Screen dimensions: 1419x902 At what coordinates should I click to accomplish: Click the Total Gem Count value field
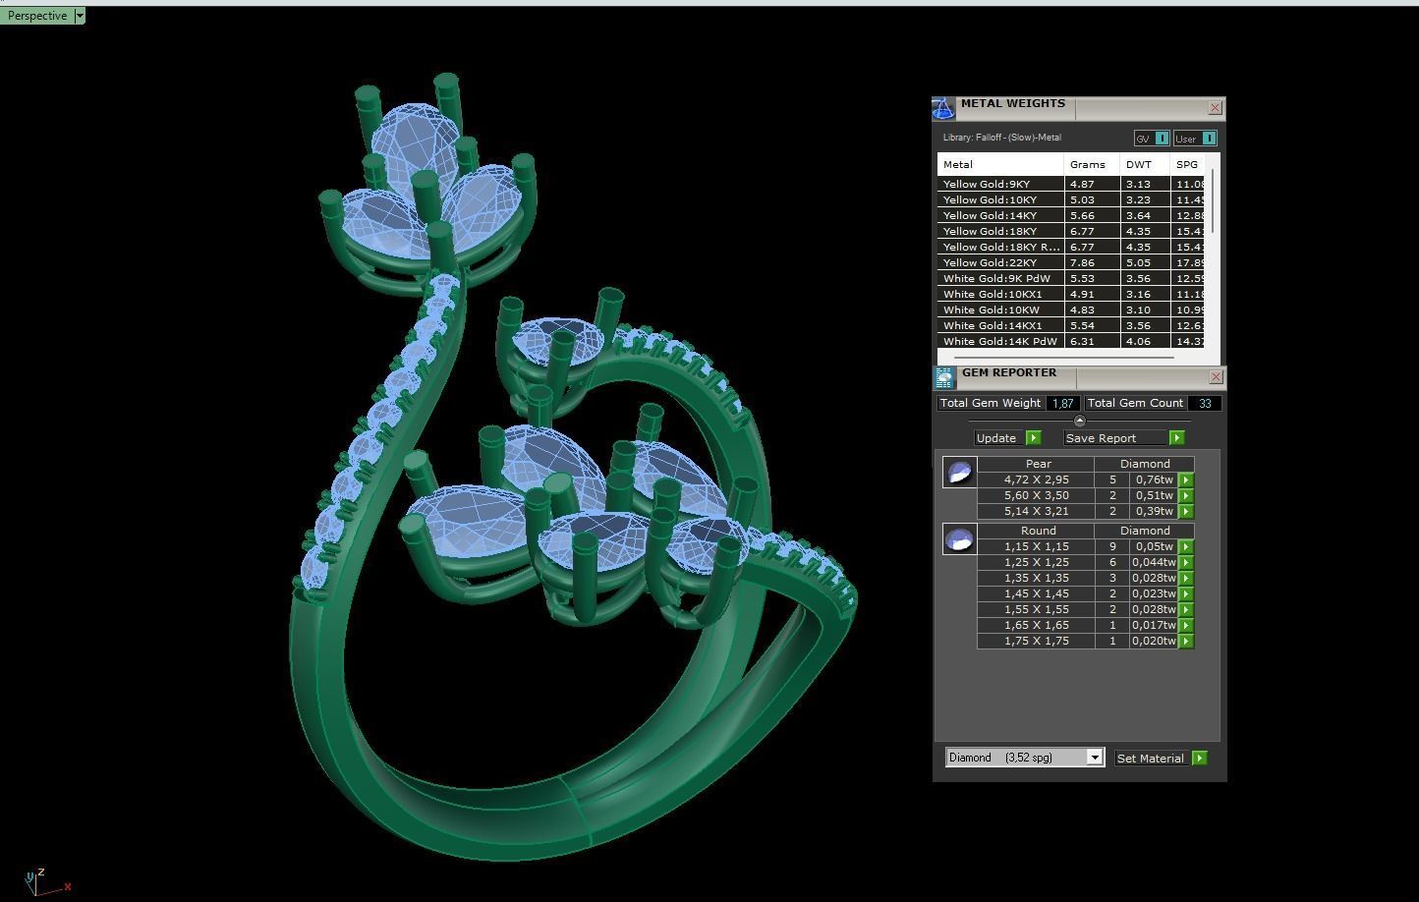pos(1205,403)
